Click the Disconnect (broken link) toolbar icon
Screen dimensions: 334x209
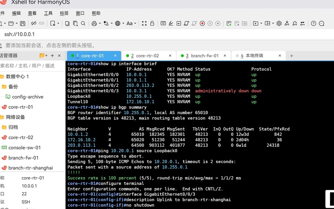pos(34,23)
